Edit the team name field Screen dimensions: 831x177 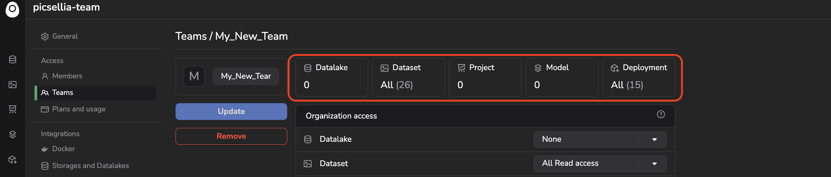246,76
